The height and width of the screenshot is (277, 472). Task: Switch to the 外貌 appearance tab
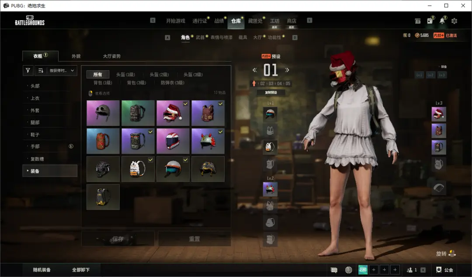(x=76, y=56)
